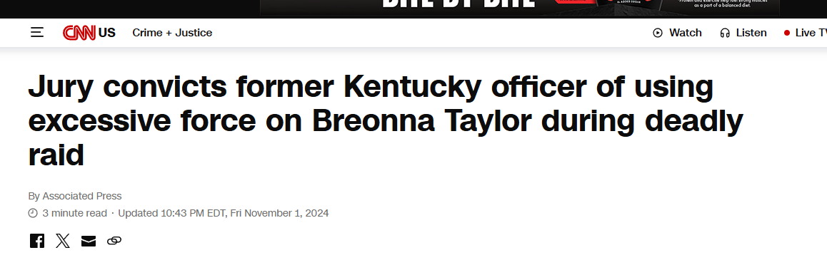Click the Updated 10:43 PM EDT timestamp
This screenshot has height=270, width=827.
click(x=223, y=213)
